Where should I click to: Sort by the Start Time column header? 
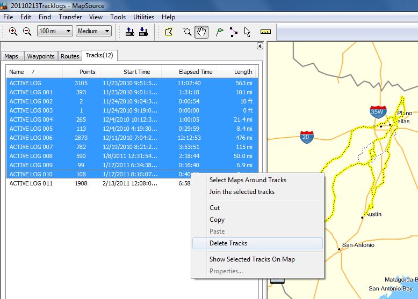(x=130, y=72)
